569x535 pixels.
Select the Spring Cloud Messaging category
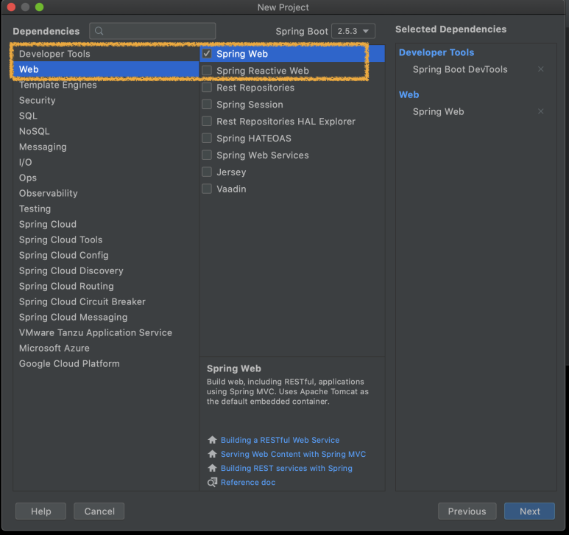click(x=106, y=317)
